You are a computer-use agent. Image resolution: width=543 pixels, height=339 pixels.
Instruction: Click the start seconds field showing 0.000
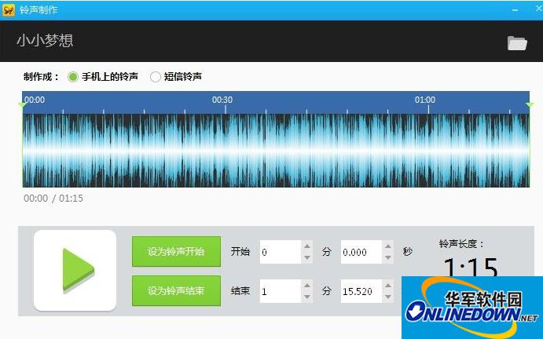point(361,252)
